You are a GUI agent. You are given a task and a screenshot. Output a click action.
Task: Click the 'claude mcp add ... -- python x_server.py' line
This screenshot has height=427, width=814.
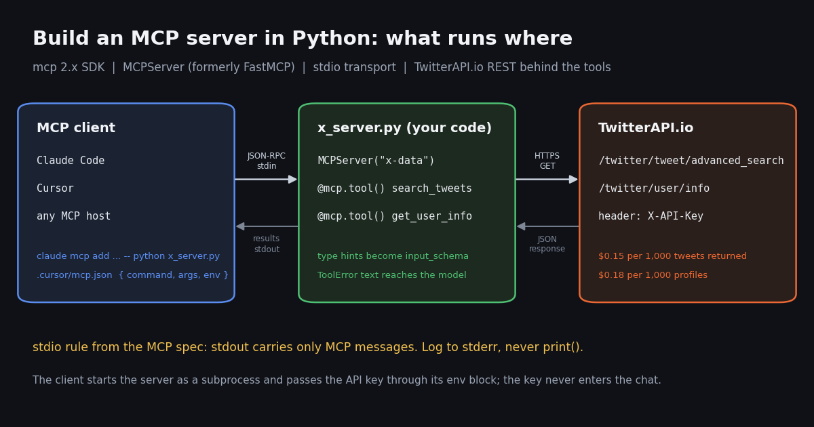[x=128, y=256]
